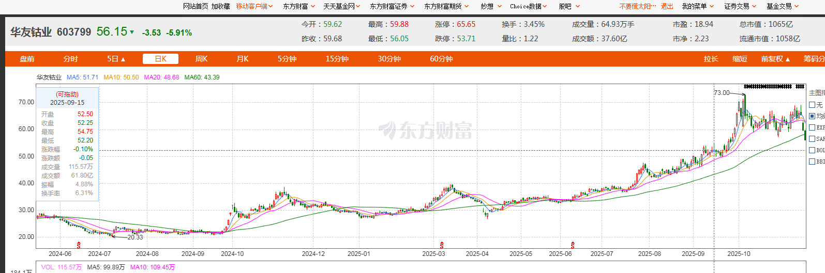The image size is (825, 273).
Task: Switch to the 分时 chart tab
Action: (70, 59)
